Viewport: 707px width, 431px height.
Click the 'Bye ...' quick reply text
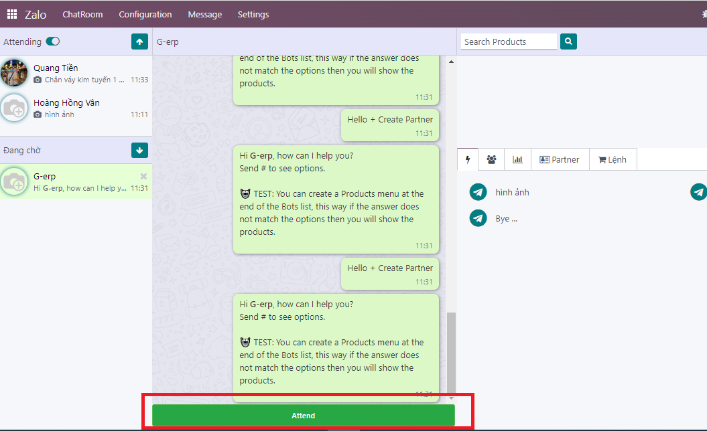click(507, 218)
